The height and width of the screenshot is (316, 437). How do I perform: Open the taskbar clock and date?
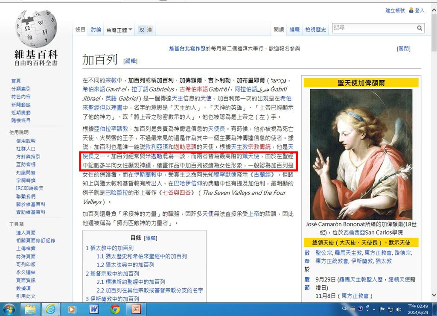pos(418,309)
